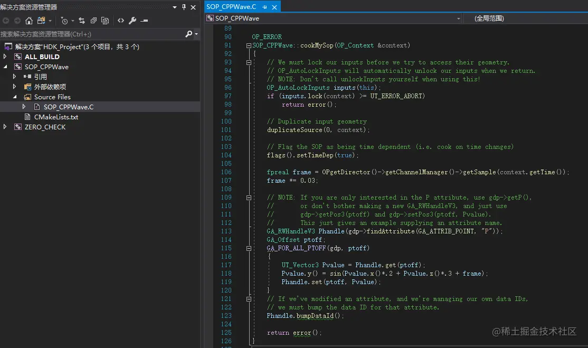Screen dimensions: 588x348
Task: Click line number 106 in the gutter
Action: click(226, 172)
